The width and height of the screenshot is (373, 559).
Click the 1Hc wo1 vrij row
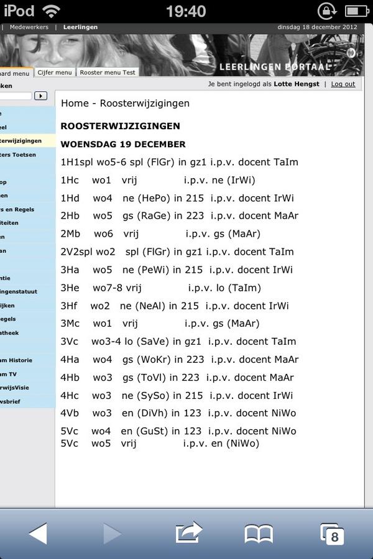[158, 180]
